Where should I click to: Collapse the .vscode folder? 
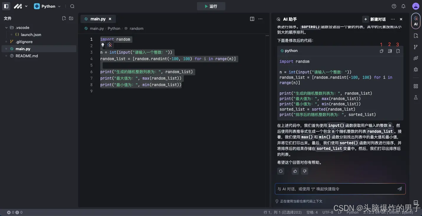click(x=6, y=27)
